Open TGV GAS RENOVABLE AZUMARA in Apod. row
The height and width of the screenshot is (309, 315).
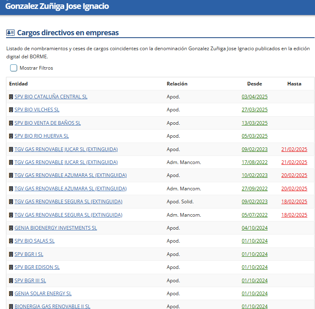(70, 175)
